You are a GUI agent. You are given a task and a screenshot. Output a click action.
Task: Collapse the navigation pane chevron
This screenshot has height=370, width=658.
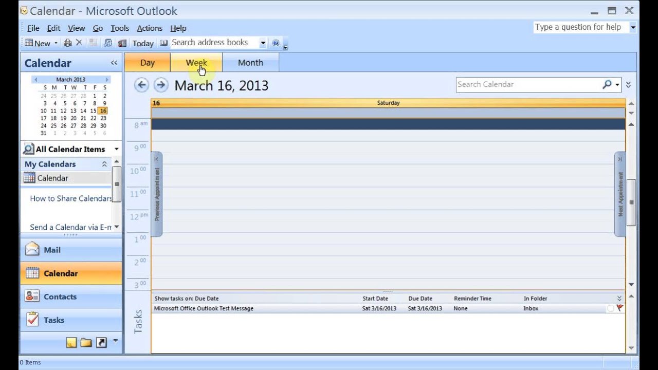[114, 63]
